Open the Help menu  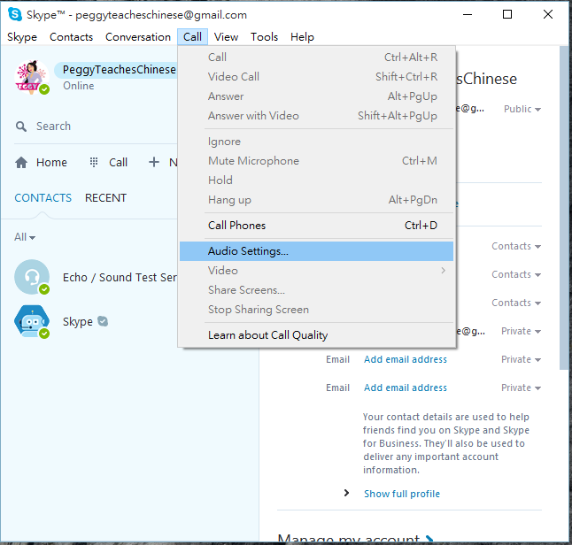pos(302,37)
